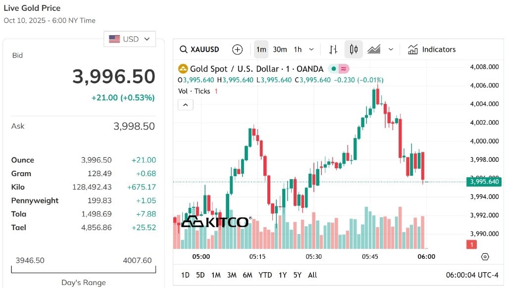Click the 3,995.640 current price label

(484, 182)
